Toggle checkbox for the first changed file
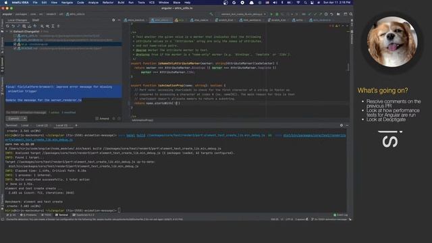 point(15,36)
